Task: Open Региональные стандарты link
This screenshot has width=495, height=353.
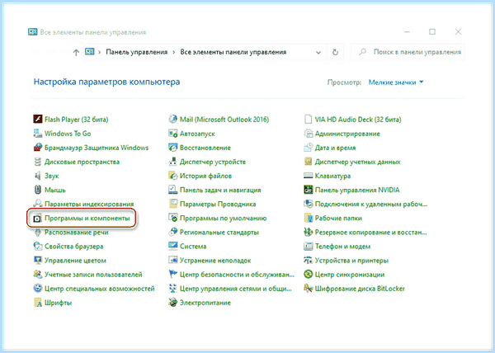Action: 219,233
